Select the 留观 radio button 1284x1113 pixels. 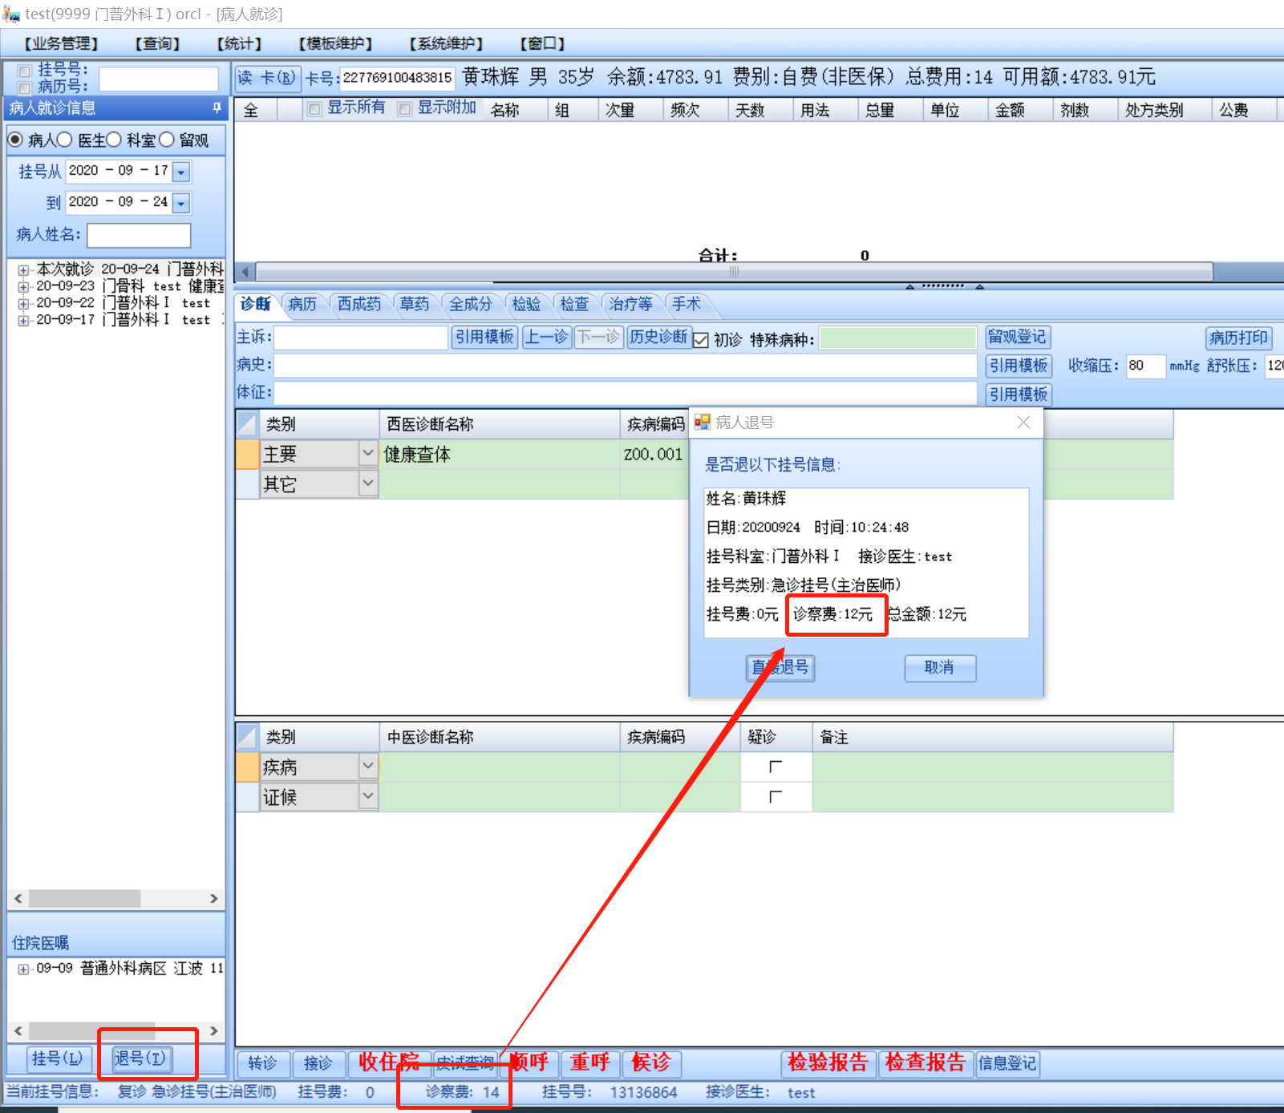click(167, 140)
